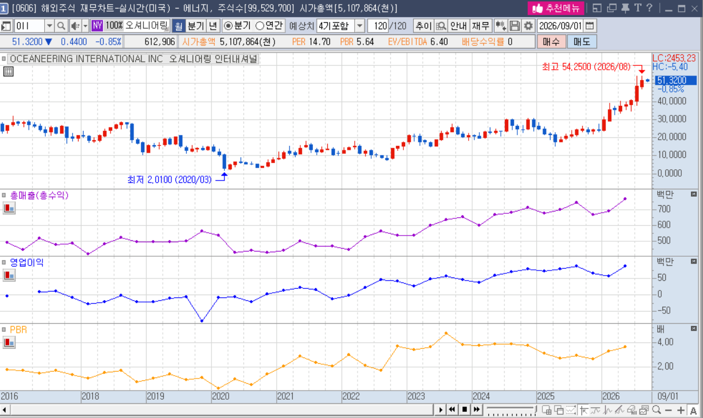The image size is (703, 418).
Task: Click the current price label 51.3200 on axis
Action: [676, 81]
